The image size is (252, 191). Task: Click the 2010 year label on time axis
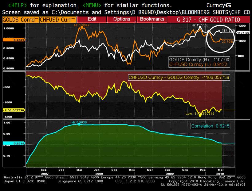point(220,174)
